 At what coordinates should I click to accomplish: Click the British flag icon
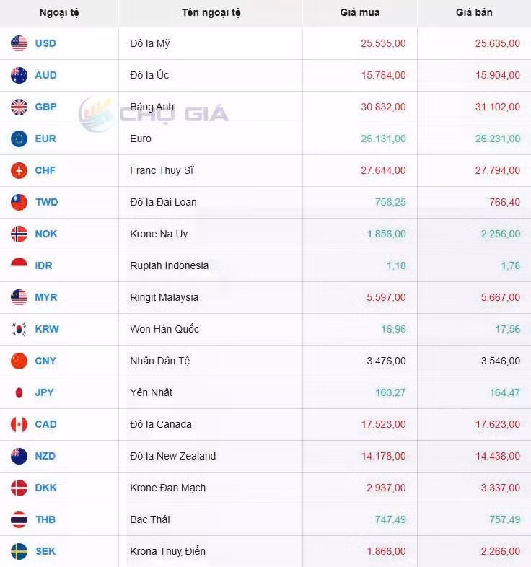[x=19, y=107]
